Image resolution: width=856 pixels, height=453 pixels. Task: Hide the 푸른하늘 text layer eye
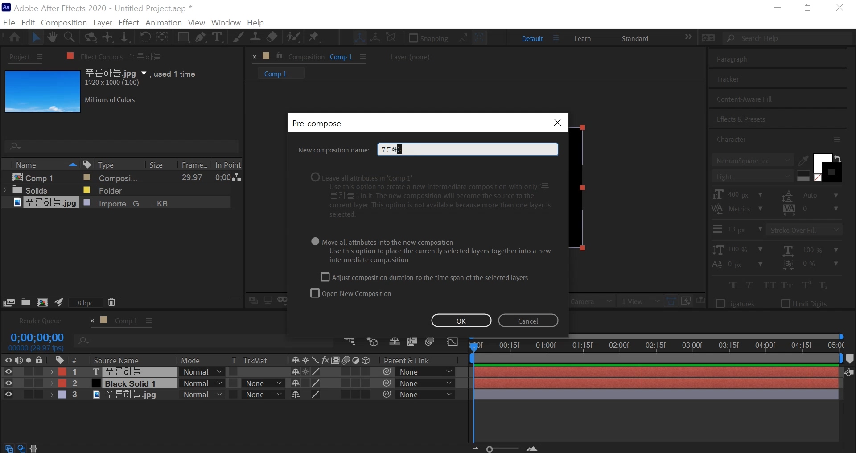8,371
